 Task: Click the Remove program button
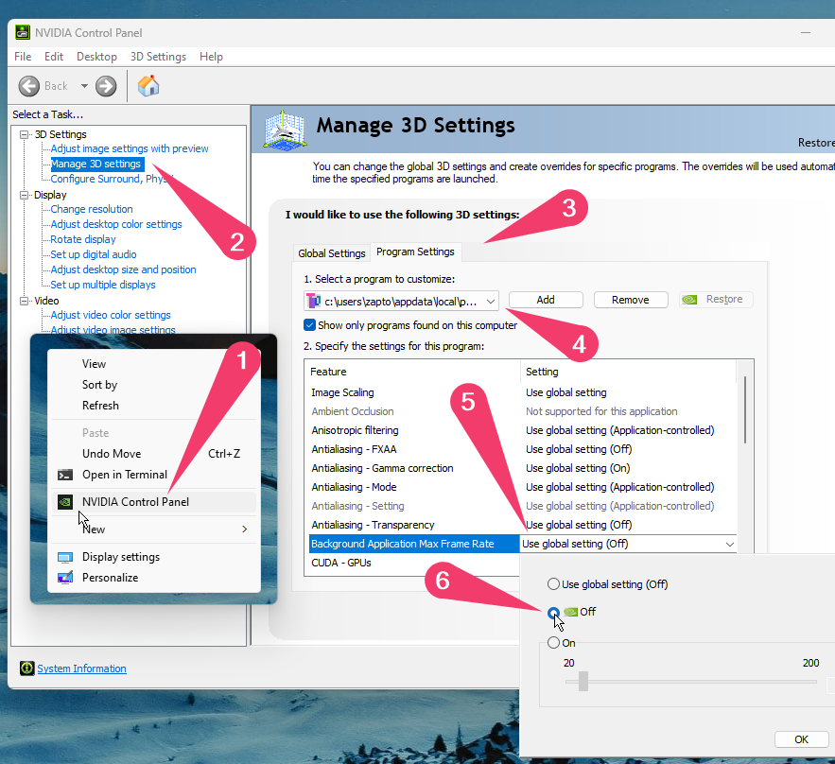[x=631, y=300]
